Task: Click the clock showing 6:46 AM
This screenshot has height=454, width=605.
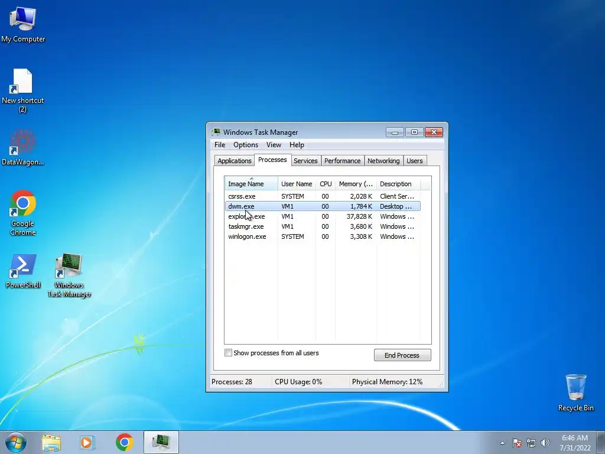Action: [575, 443]
